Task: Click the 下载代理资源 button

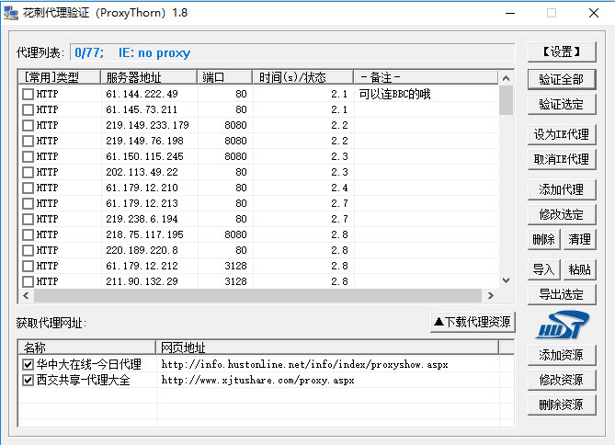Action: (x=473, y=323)
